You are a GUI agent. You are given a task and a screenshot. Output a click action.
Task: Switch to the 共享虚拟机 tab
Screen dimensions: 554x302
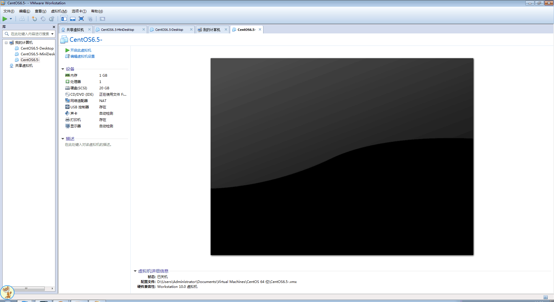tap(75, 30)
